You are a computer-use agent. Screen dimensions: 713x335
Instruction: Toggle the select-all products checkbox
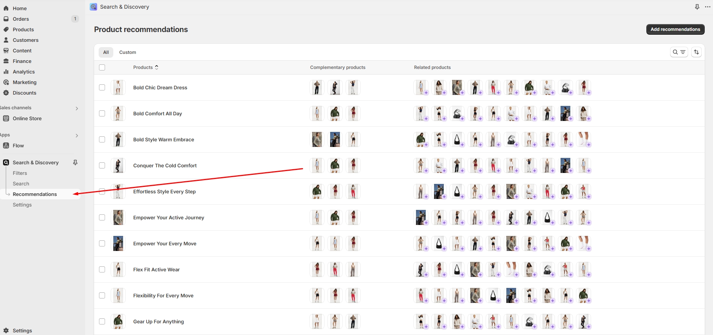coord(102,67)
